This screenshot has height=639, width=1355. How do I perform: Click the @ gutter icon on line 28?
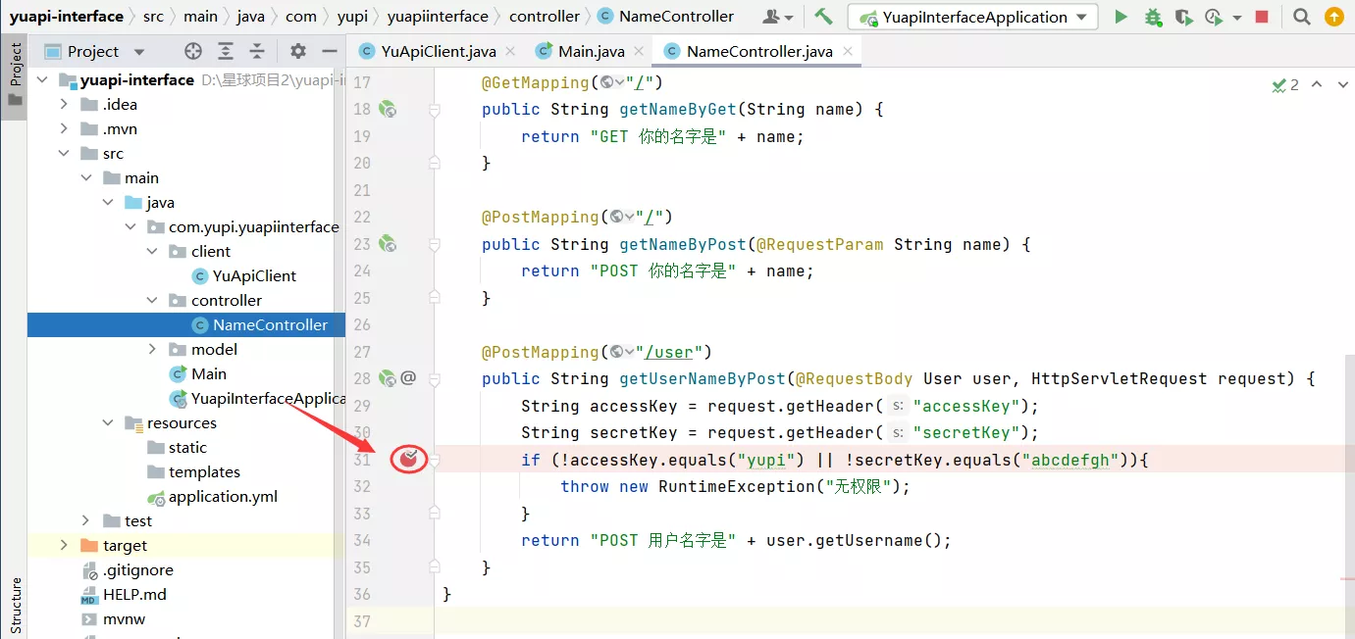point(409,378)
